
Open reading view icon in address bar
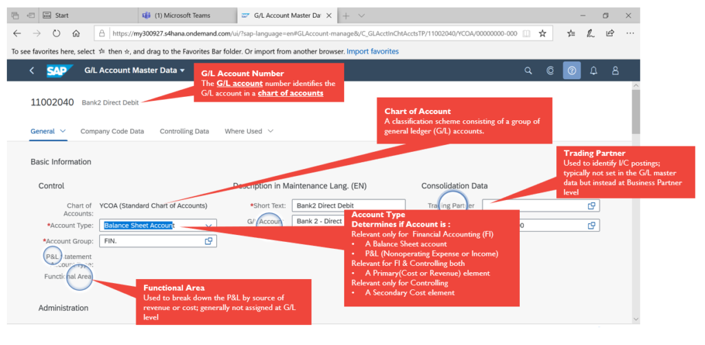coord(527,33)
